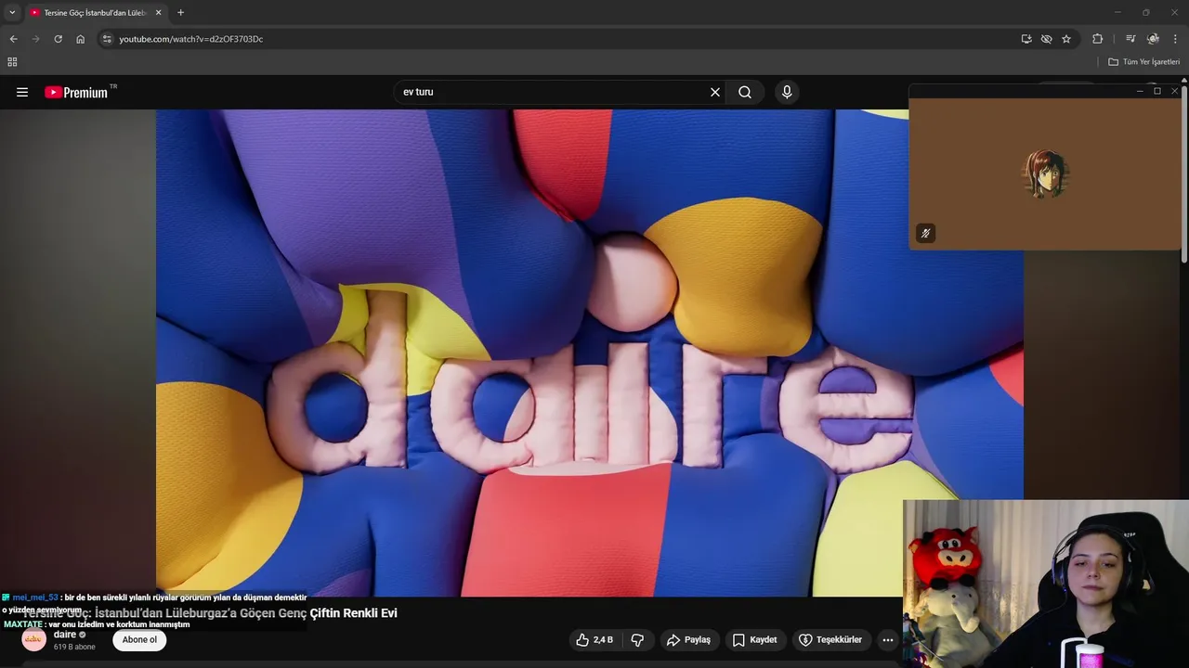Click the Paylaş share button
This screenshot has width=1189, height=668.
click(x=688, y=640)
